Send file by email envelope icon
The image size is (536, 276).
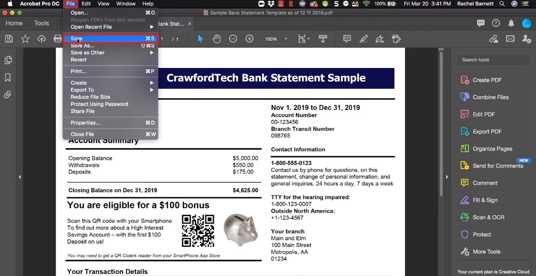(x=510, y=39)
